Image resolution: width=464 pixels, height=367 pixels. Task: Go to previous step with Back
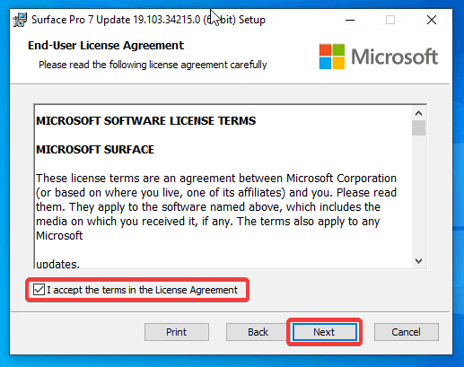point(258,332)
